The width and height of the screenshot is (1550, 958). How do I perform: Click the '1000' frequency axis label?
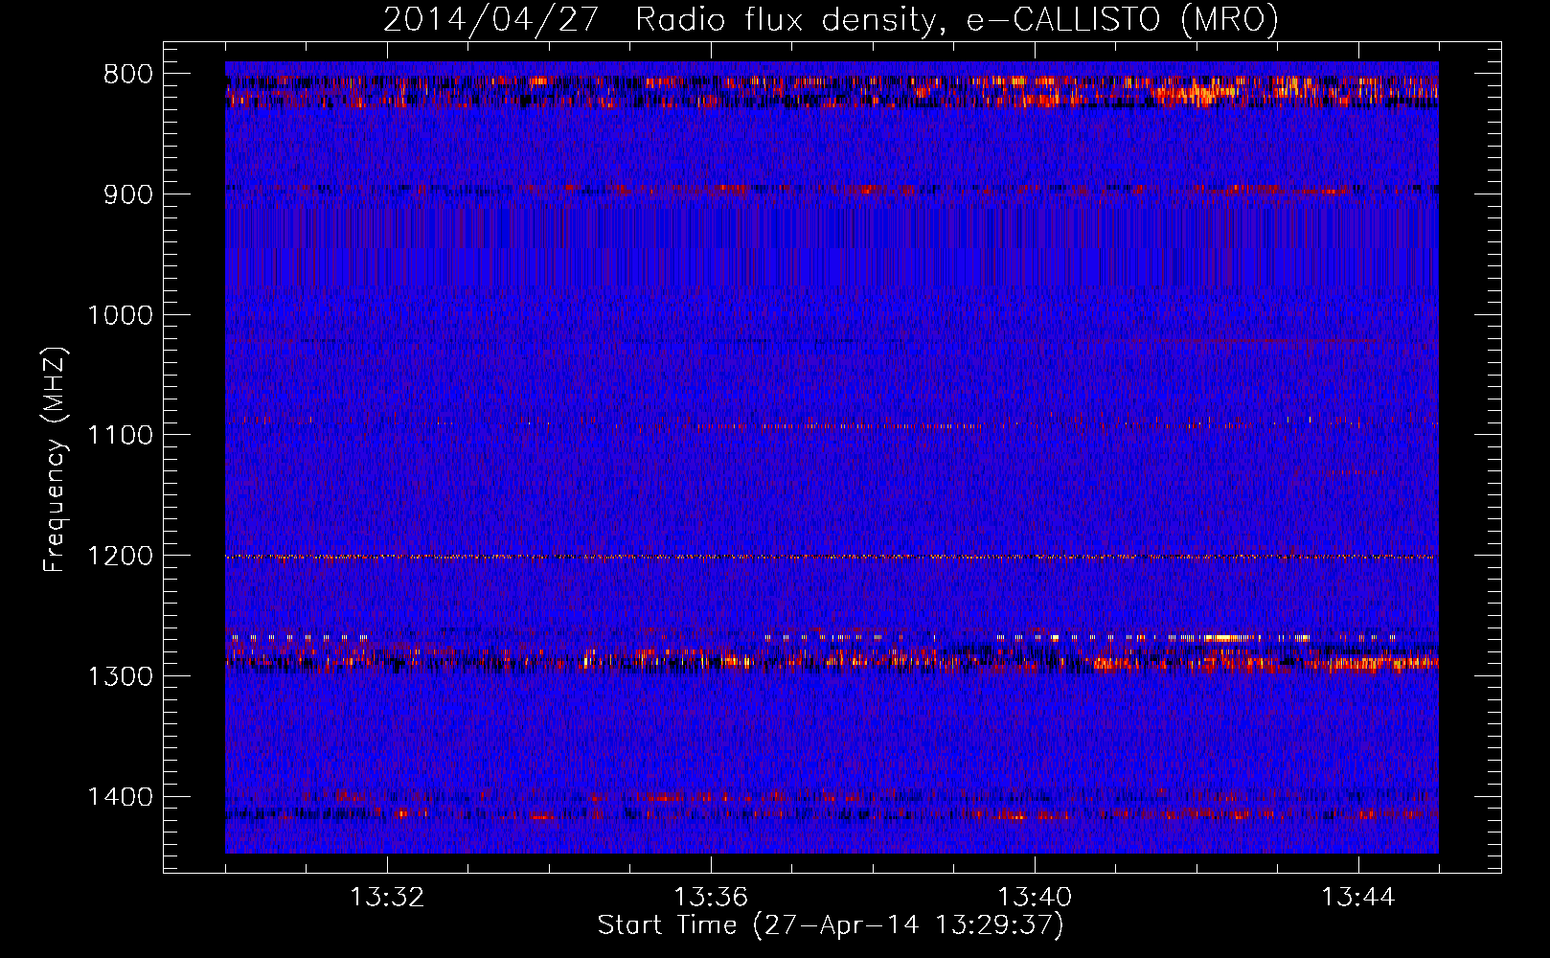[x=120, y=315]
